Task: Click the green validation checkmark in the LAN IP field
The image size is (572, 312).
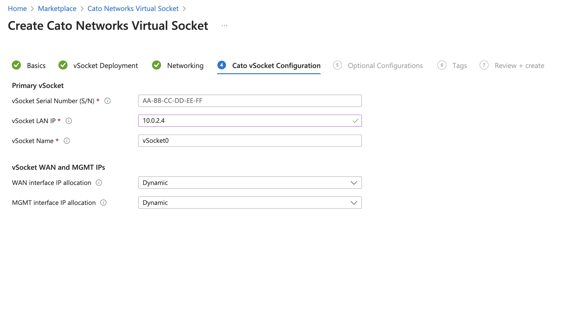Action: click(355, 121)
